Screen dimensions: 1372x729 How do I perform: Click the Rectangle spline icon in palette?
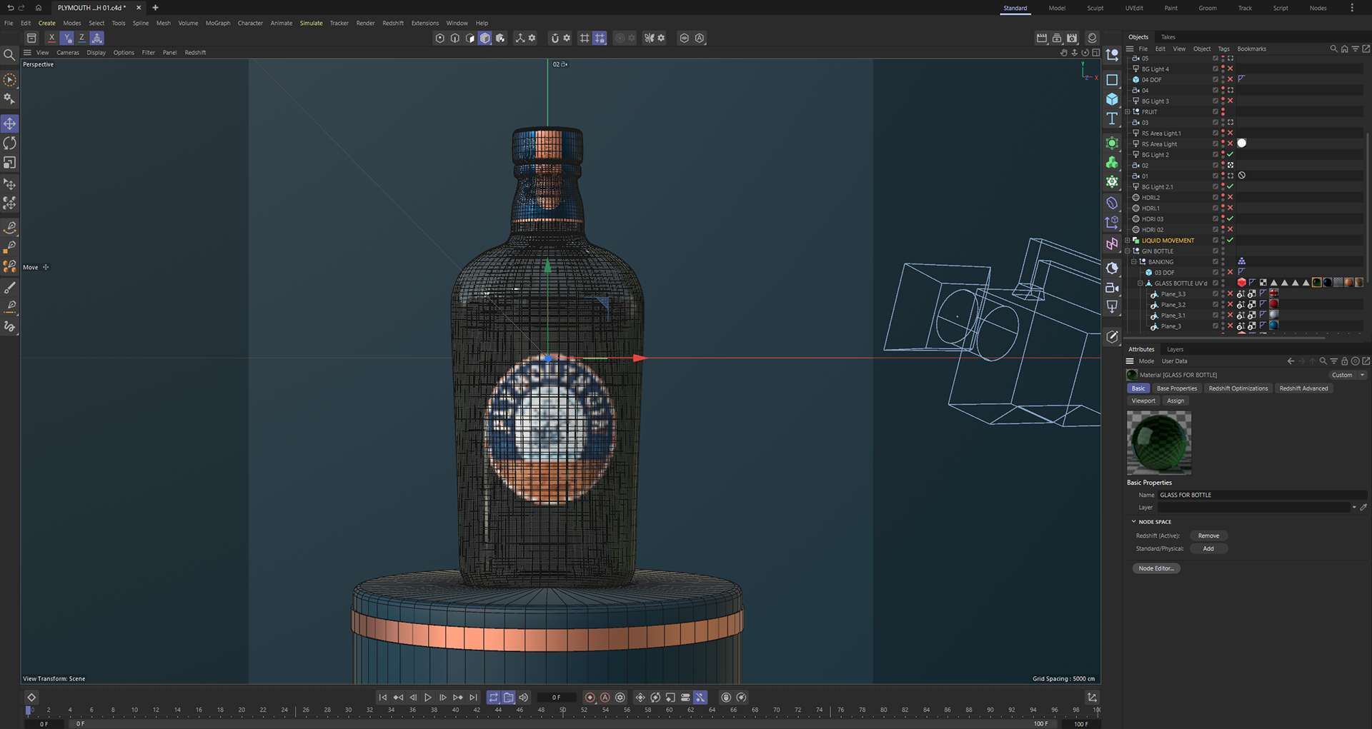coord(1112,80)
